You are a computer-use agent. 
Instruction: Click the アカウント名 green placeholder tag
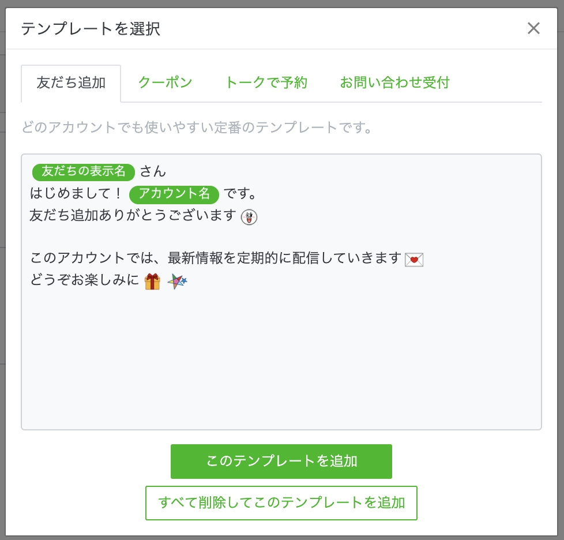[174, 194]
